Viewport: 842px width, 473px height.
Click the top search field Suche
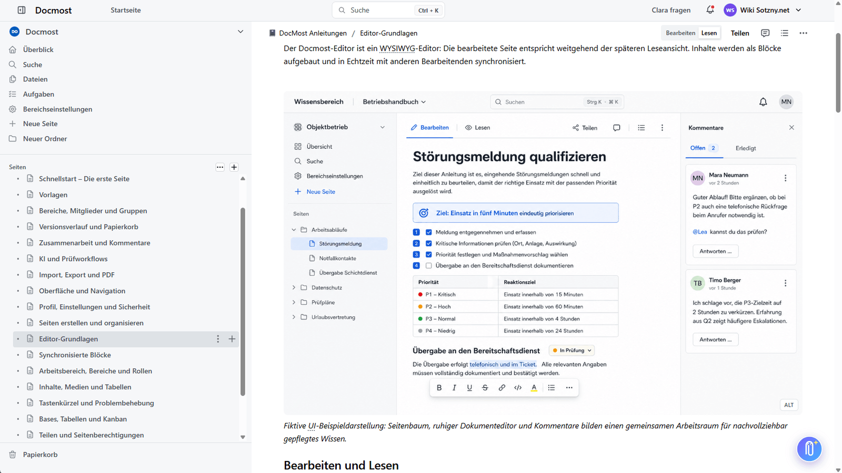click(388, 10)
